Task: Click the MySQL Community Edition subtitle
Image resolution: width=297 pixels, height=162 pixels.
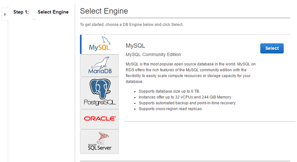Action: (x=153, y=54)
